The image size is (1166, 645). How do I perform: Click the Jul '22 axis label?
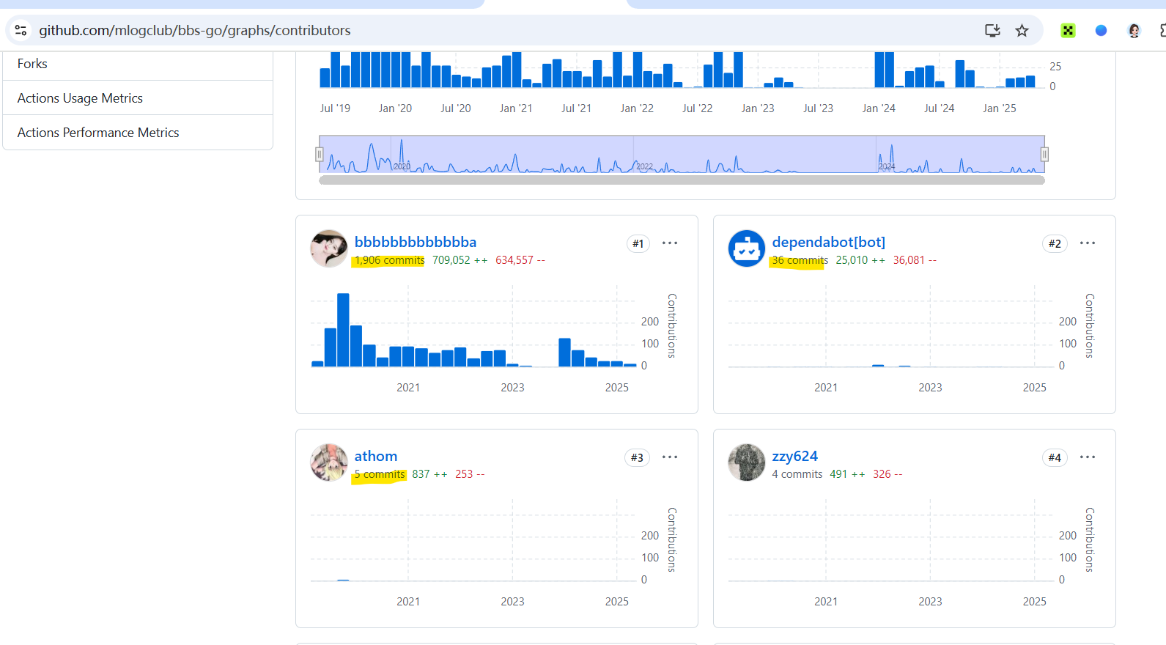click(697, 108)
